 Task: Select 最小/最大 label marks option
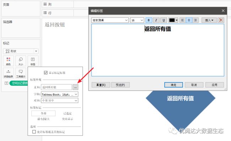pos(43,119)
